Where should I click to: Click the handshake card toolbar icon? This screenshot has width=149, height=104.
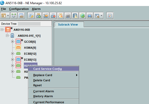pyautogui.click(x=46, y=16)
